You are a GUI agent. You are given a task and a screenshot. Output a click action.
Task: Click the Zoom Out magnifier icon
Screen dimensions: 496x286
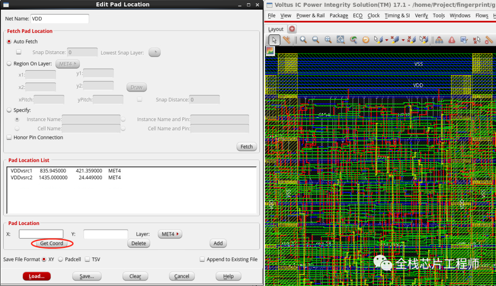315,40
